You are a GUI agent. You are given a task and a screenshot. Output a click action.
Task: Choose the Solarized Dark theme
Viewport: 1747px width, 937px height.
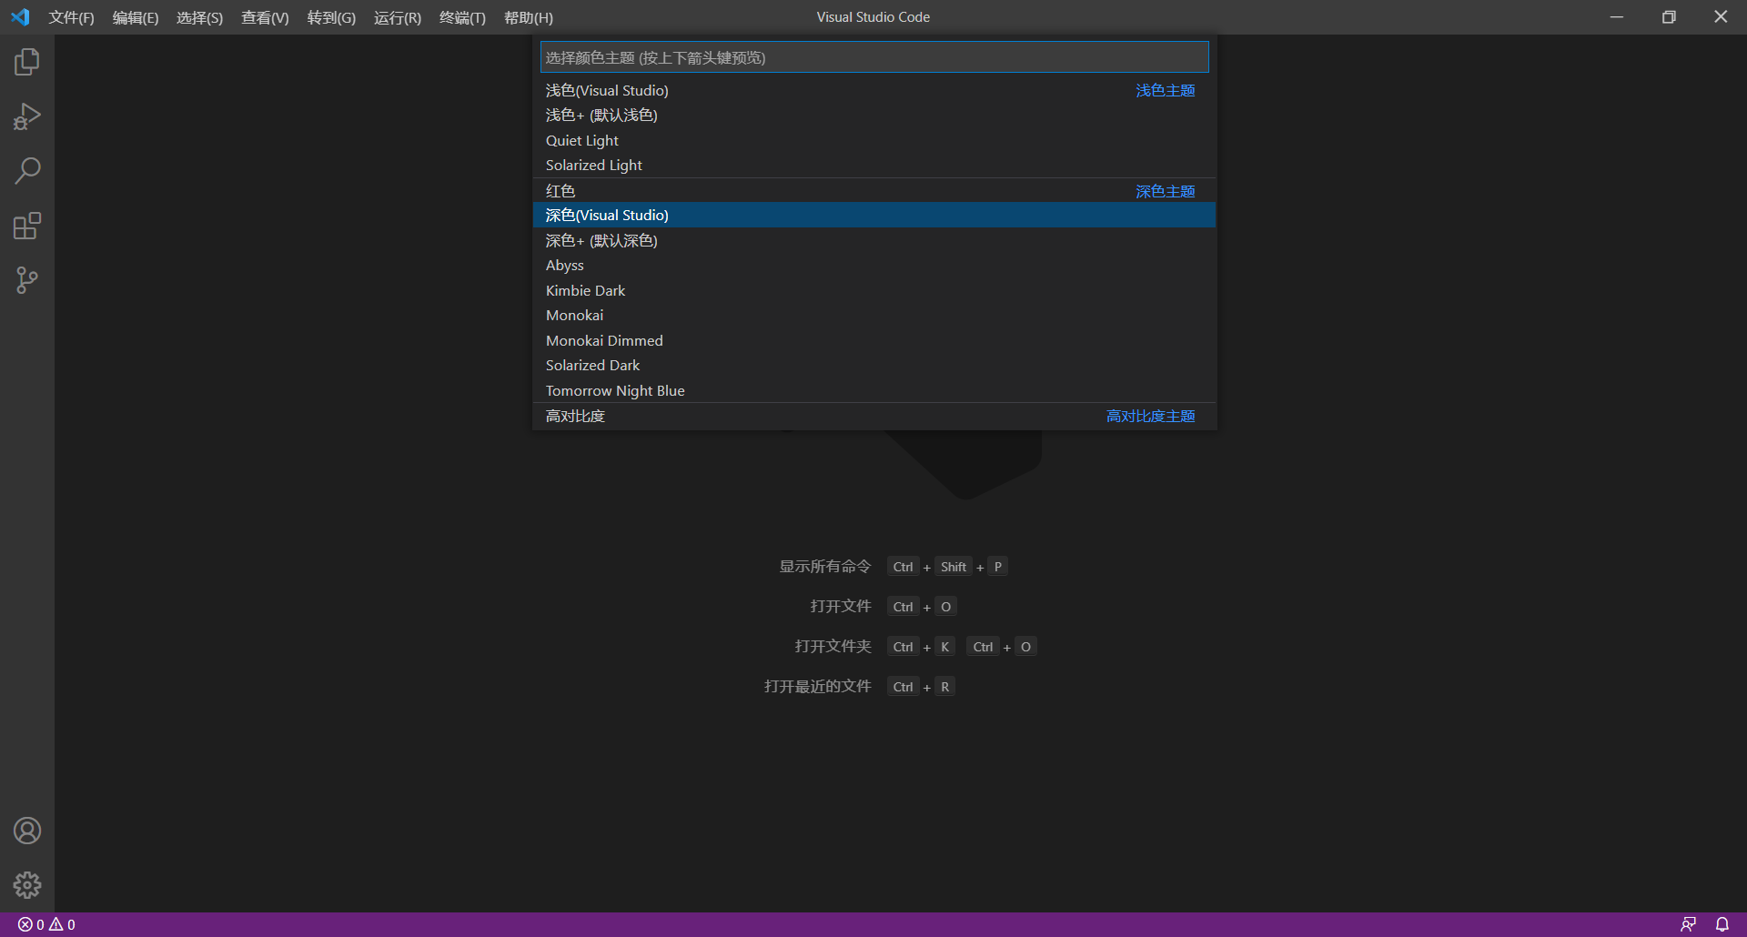(874, 365)
